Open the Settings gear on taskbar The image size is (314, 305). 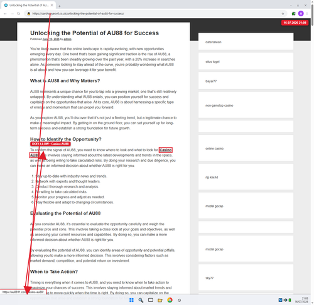coord(179,300)
